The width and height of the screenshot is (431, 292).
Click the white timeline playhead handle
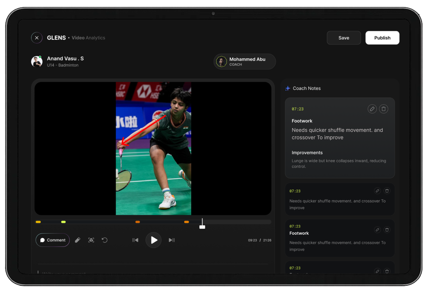coord(202,227)
